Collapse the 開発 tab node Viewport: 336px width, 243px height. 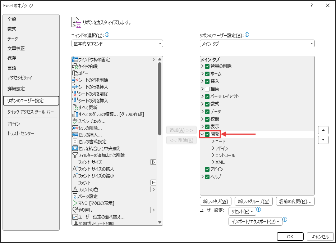point(202,134)
